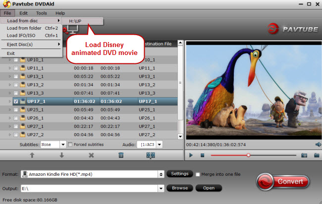Open the Help menu
Image resolution: width=322 pixels, height=204 pixels.
[x=60, y=13]
